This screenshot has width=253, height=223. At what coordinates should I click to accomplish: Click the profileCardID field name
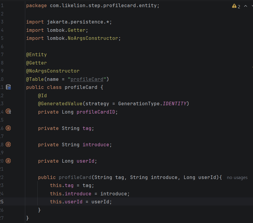[96, 112]
